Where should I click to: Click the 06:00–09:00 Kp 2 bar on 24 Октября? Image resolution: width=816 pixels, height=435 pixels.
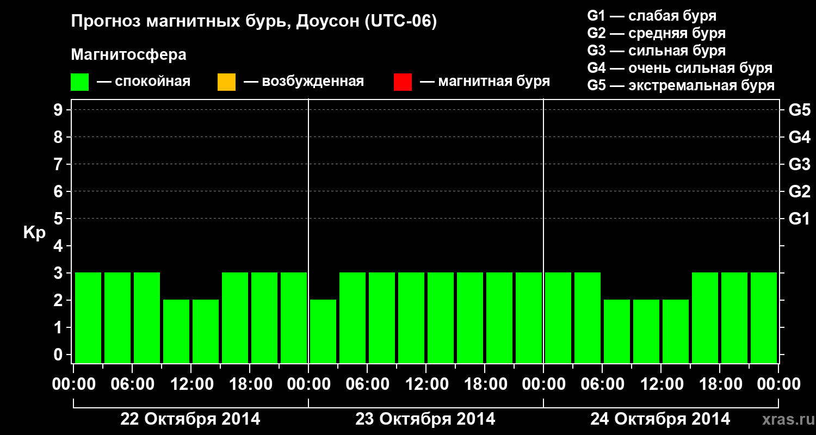[x=617, y=331]
